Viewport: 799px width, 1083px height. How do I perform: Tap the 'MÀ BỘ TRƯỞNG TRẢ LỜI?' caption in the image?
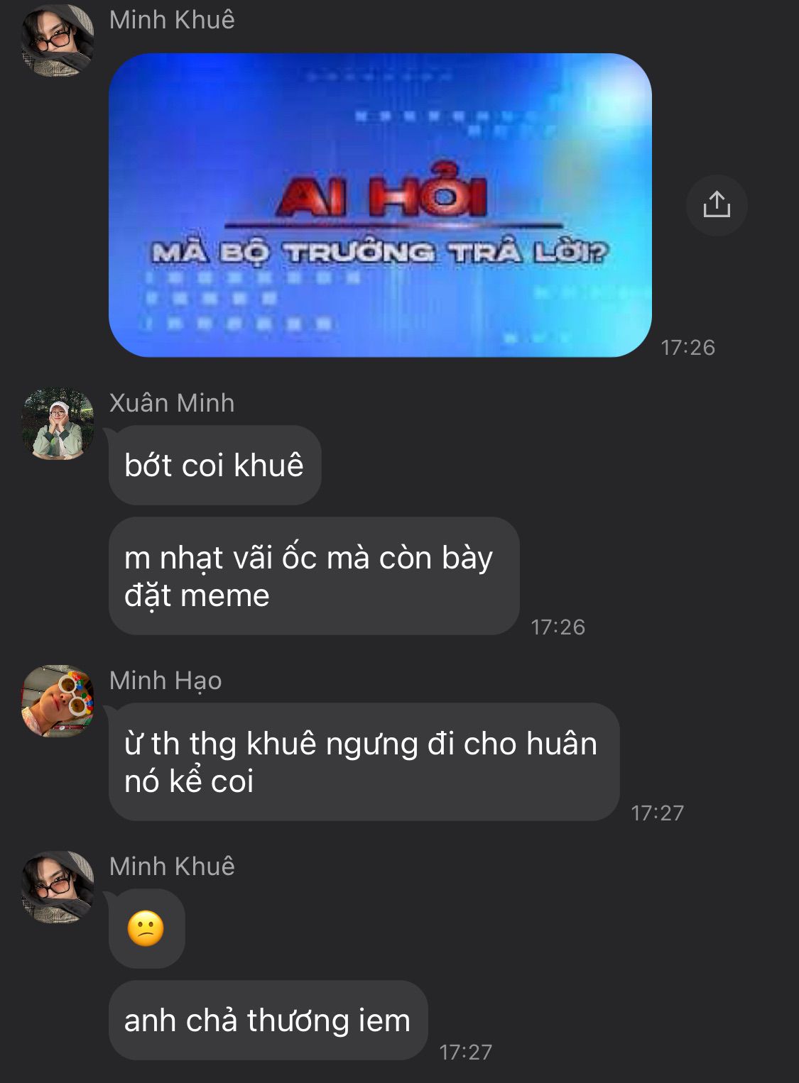click(x=380, y=252)
